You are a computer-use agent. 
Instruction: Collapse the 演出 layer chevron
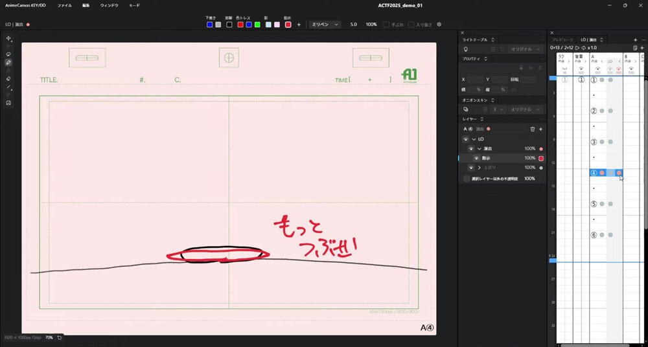[479, 149]
